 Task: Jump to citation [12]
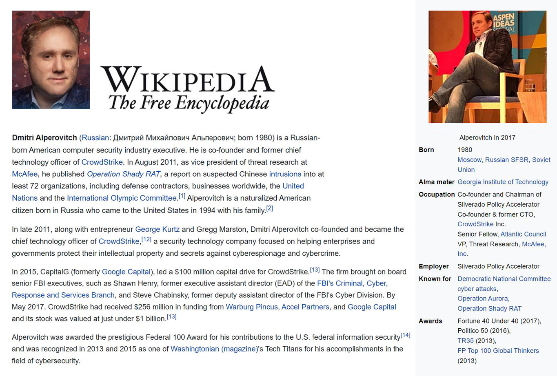146,239
